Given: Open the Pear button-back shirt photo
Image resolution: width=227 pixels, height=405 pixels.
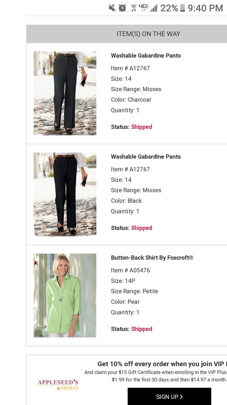Looking at the screenshot, I should click(65, 295).
